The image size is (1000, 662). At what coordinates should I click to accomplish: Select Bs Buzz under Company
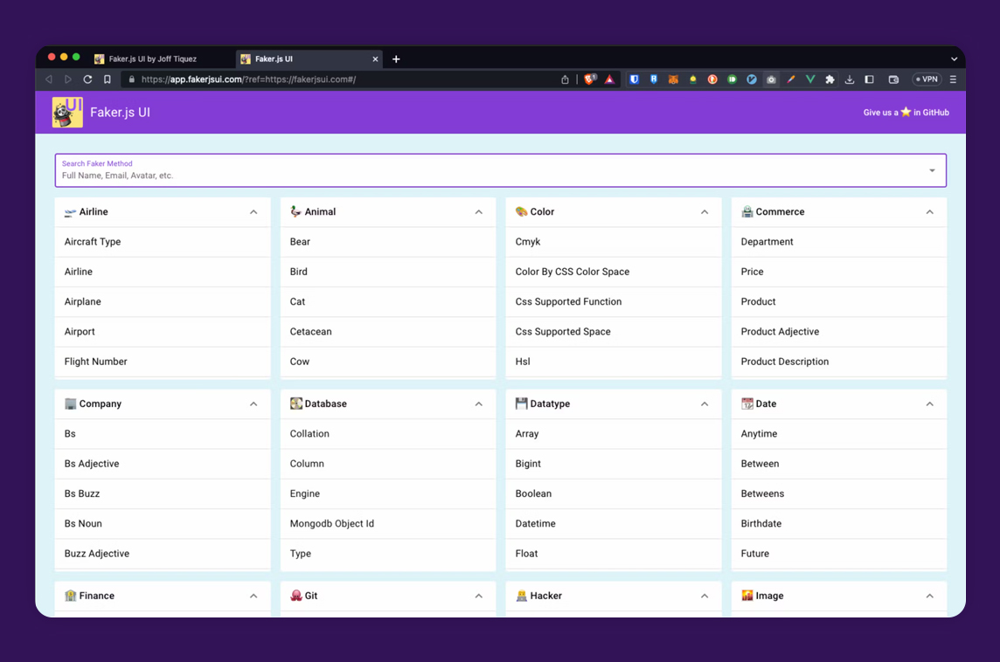tap(163, 493)
